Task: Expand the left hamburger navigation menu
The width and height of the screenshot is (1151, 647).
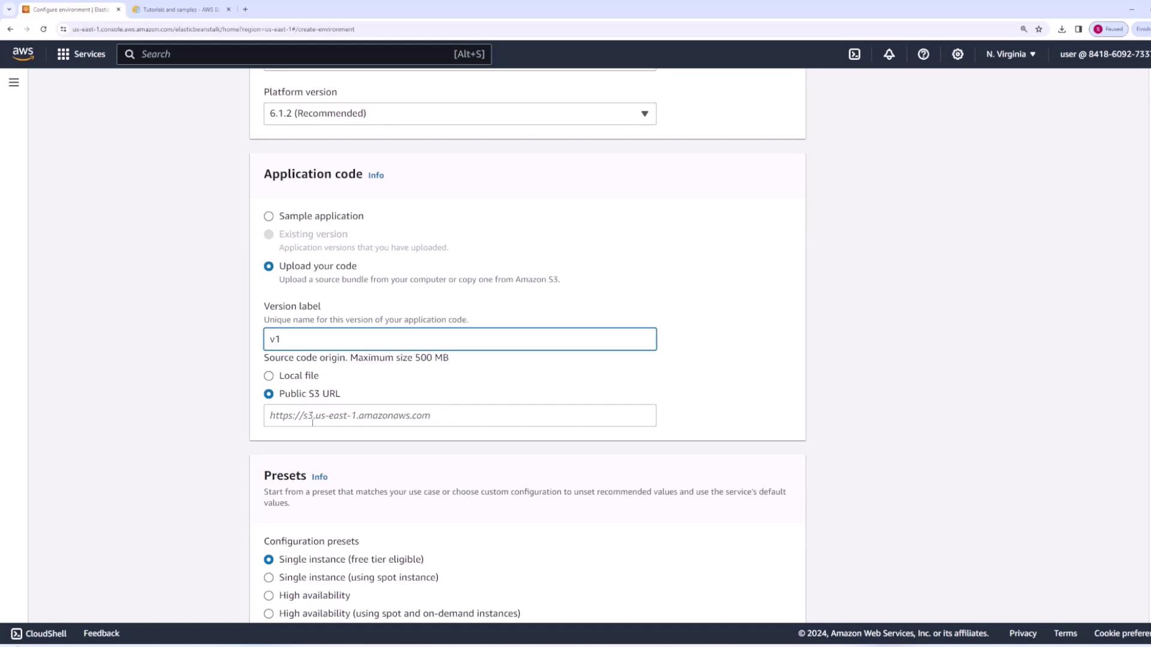Action: coord(14,83)
